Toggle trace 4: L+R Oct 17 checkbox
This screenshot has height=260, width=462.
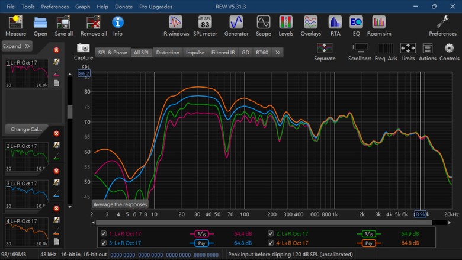(x=271, y=243)
